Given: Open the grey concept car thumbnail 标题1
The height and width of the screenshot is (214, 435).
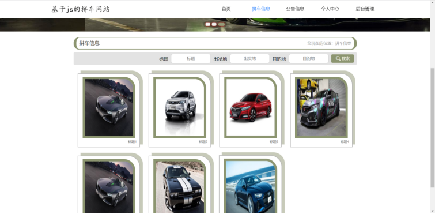Looking at the screenshot, I should pos(109,107).
